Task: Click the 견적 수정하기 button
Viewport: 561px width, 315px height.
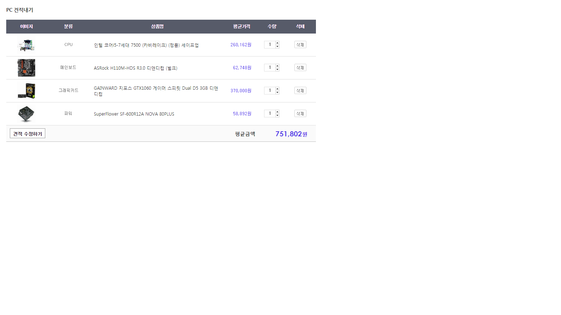Action: 27,134
